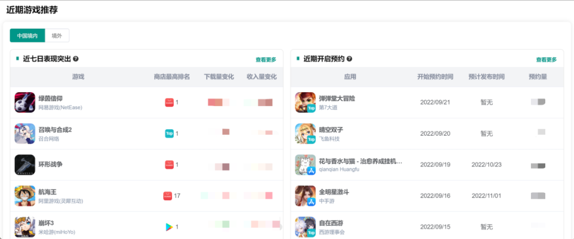Click the 航海王 game title
The height and width of the screenshot is (239, 574).
(48, 192)
